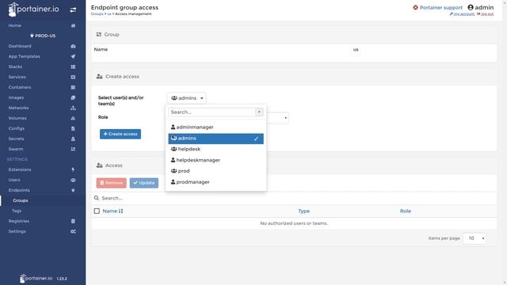The image size is (507, 285).
Task: Click the Swarm icon in sidebar
Action: (73, 150)
